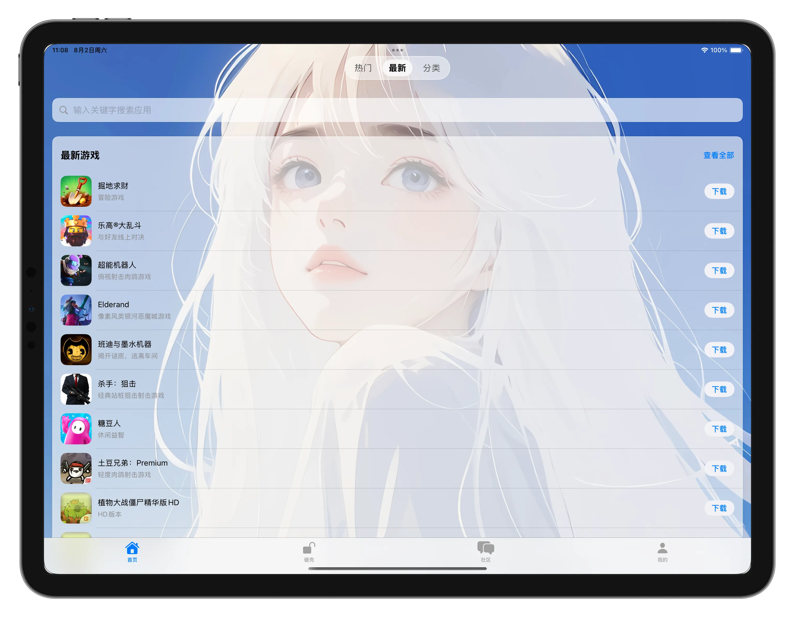The height and width of the screenshot is (618, 795).
Task: Select the 超能机器人 title text
Action: (117, 265)
